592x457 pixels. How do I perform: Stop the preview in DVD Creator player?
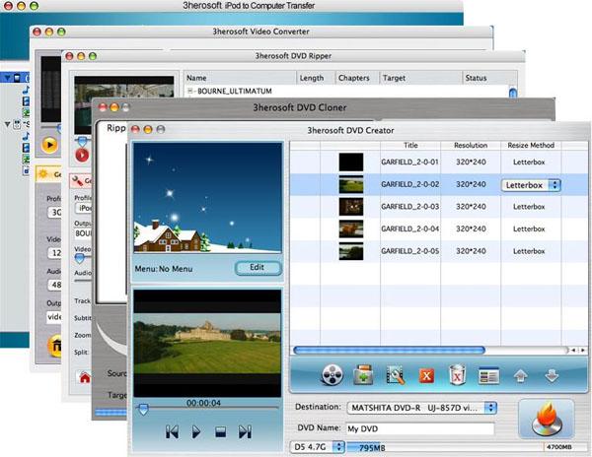[220, 431]
